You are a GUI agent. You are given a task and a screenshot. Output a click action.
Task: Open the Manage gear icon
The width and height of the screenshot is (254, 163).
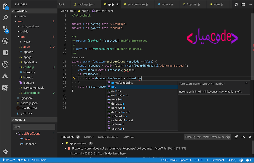[5, 152]
